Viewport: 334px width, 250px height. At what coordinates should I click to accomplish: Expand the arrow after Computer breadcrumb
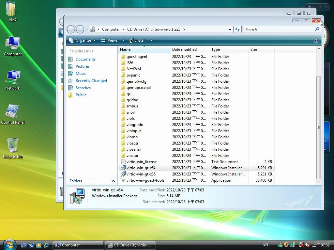[123, 29]
